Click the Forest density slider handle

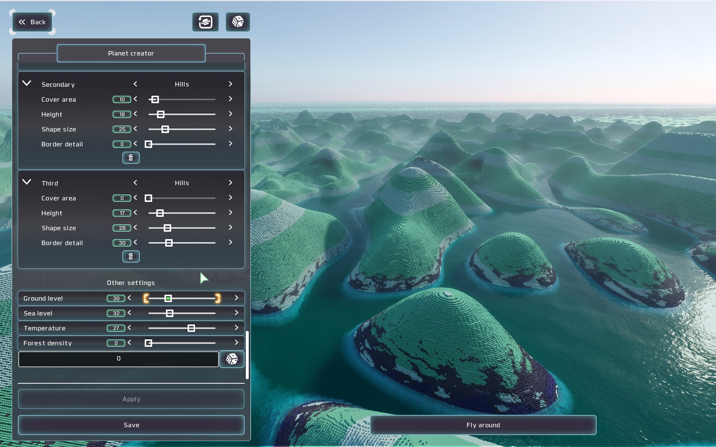(x=148, y=343)
